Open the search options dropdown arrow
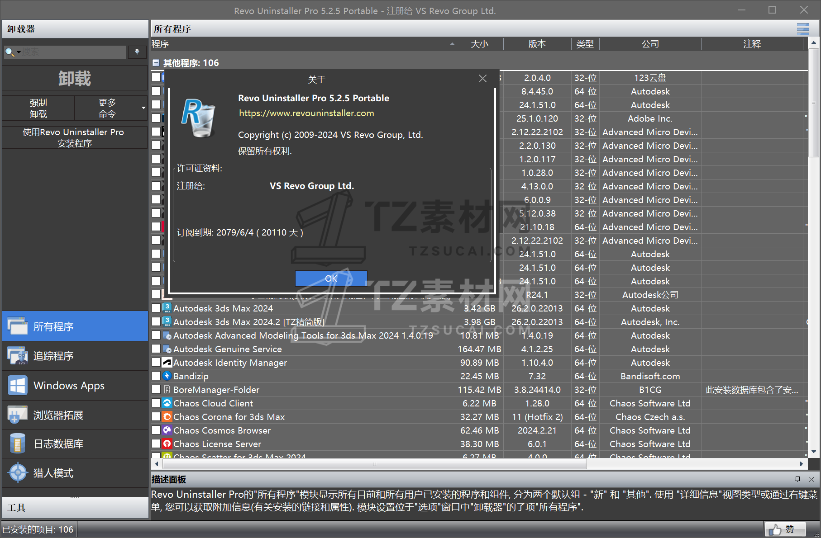The width and height of the screenshot is (821, 538). coord(19,52)
